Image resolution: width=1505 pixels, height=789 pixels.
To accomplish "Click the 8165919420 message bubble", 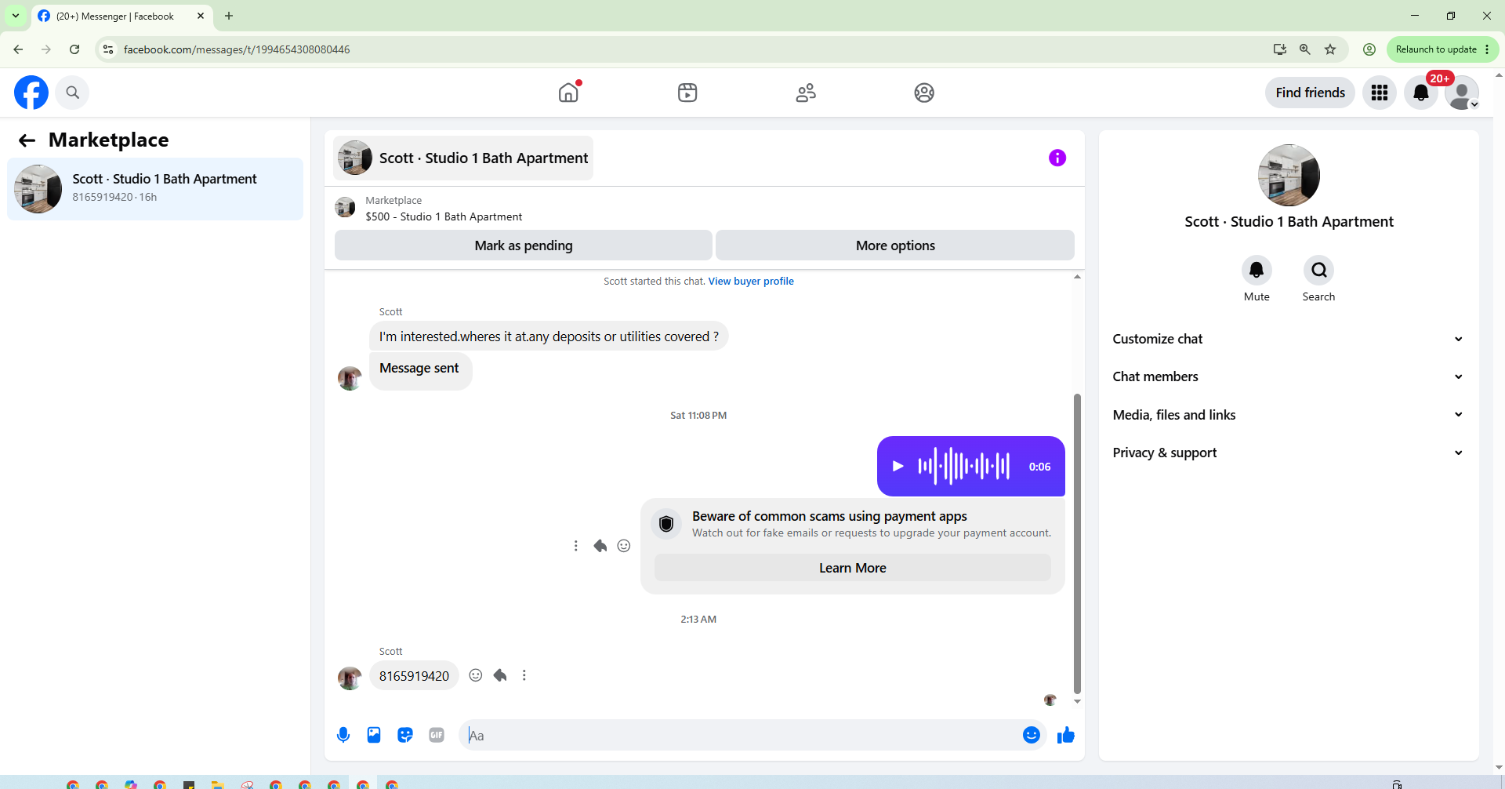I will click(414, 676).
